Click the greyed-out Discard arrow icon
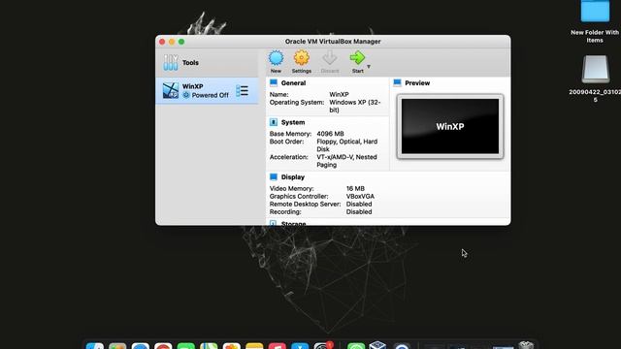 [x=330, y=58]
